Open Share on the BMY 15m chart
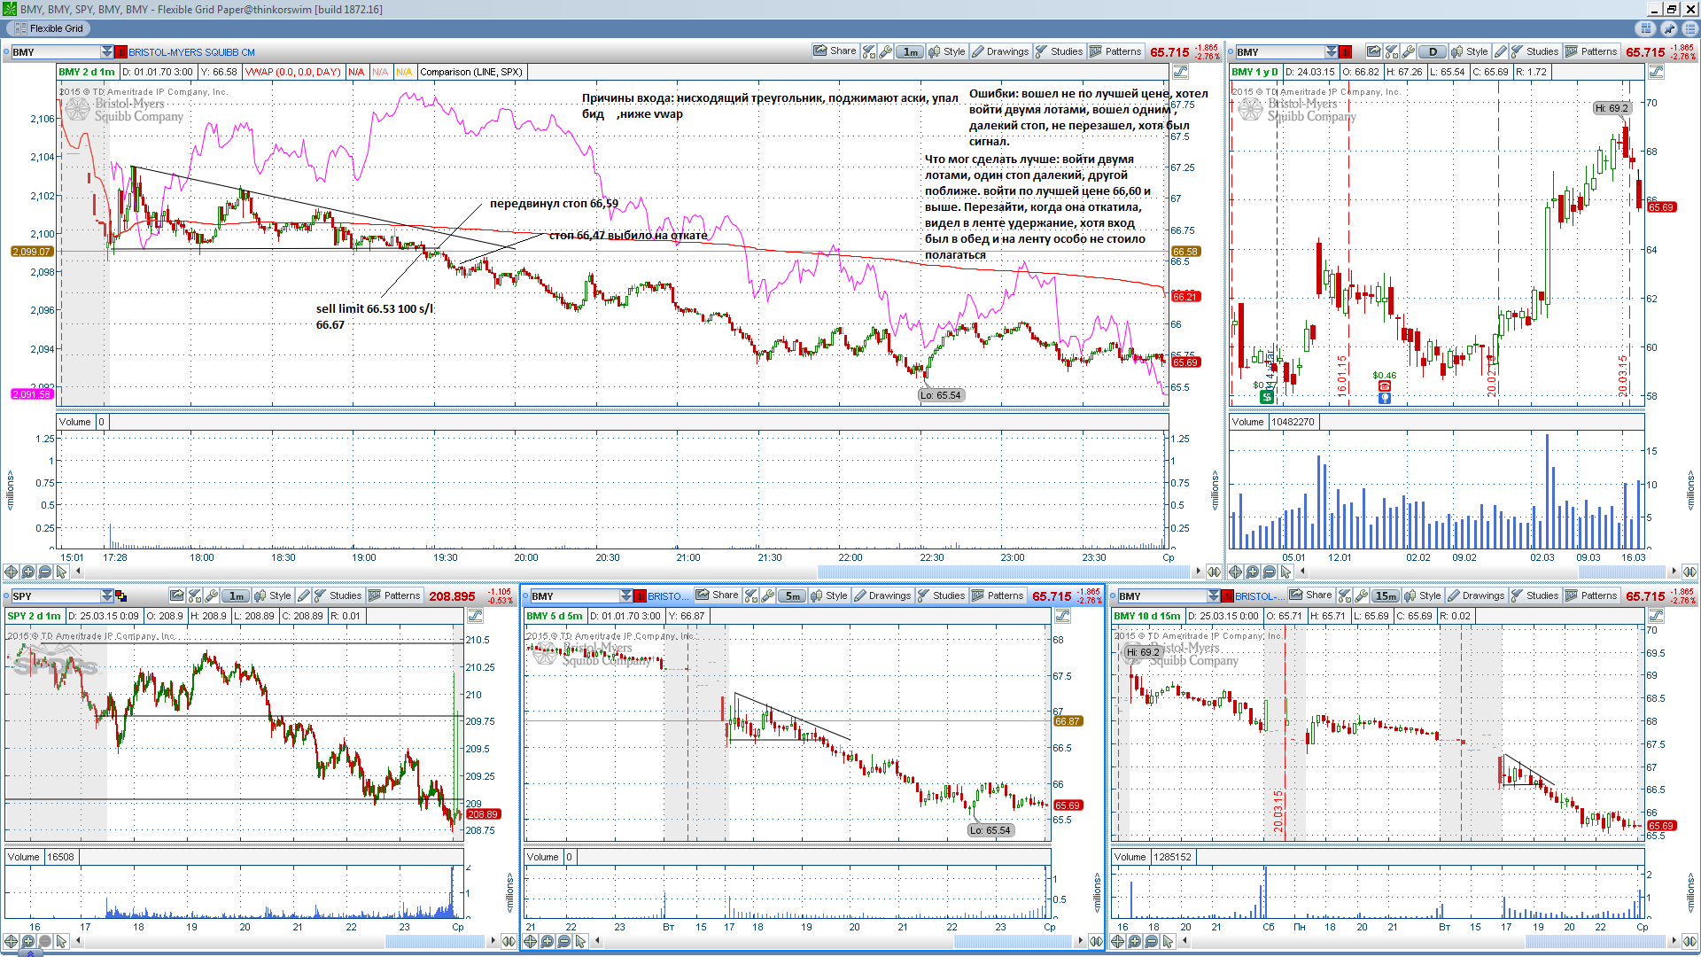The height and width of the screenshot is (957, 1701). (1310, 595)
